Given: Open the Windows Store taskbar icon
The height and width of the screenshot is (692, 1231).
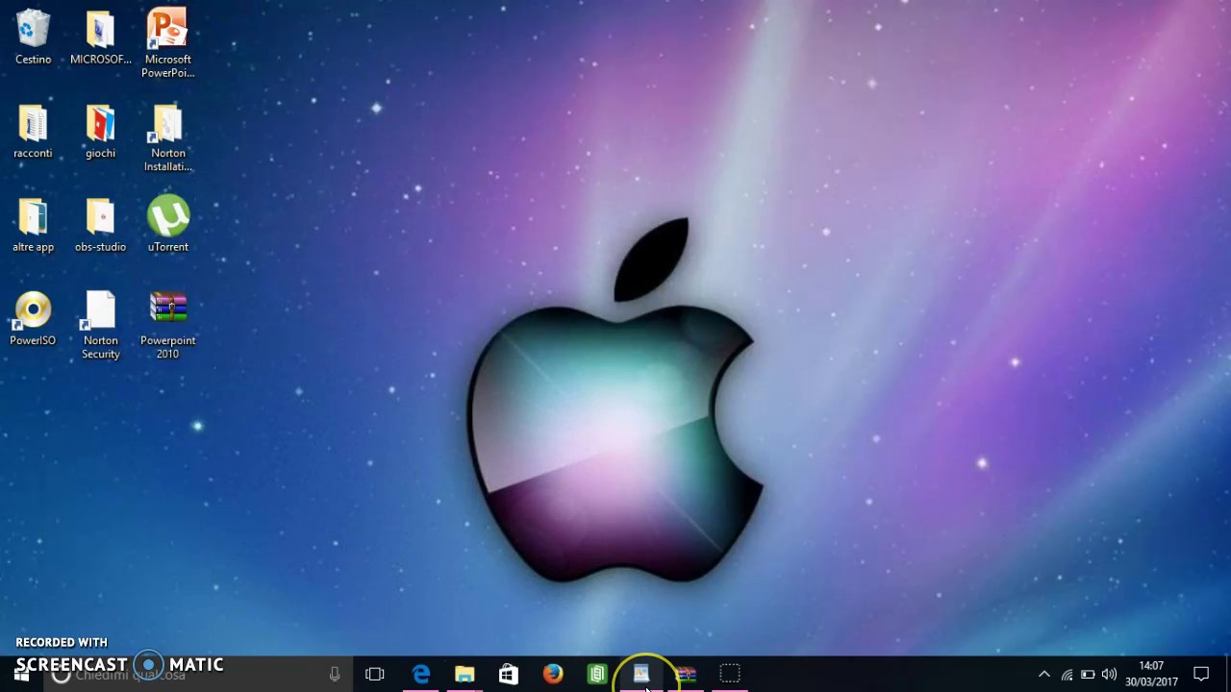Looking at the screenshot, I should [509, 675].
